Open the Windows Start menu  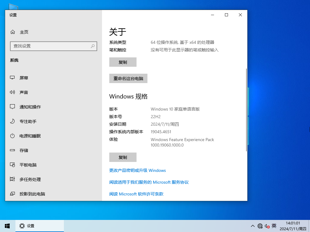coord(7,226)
